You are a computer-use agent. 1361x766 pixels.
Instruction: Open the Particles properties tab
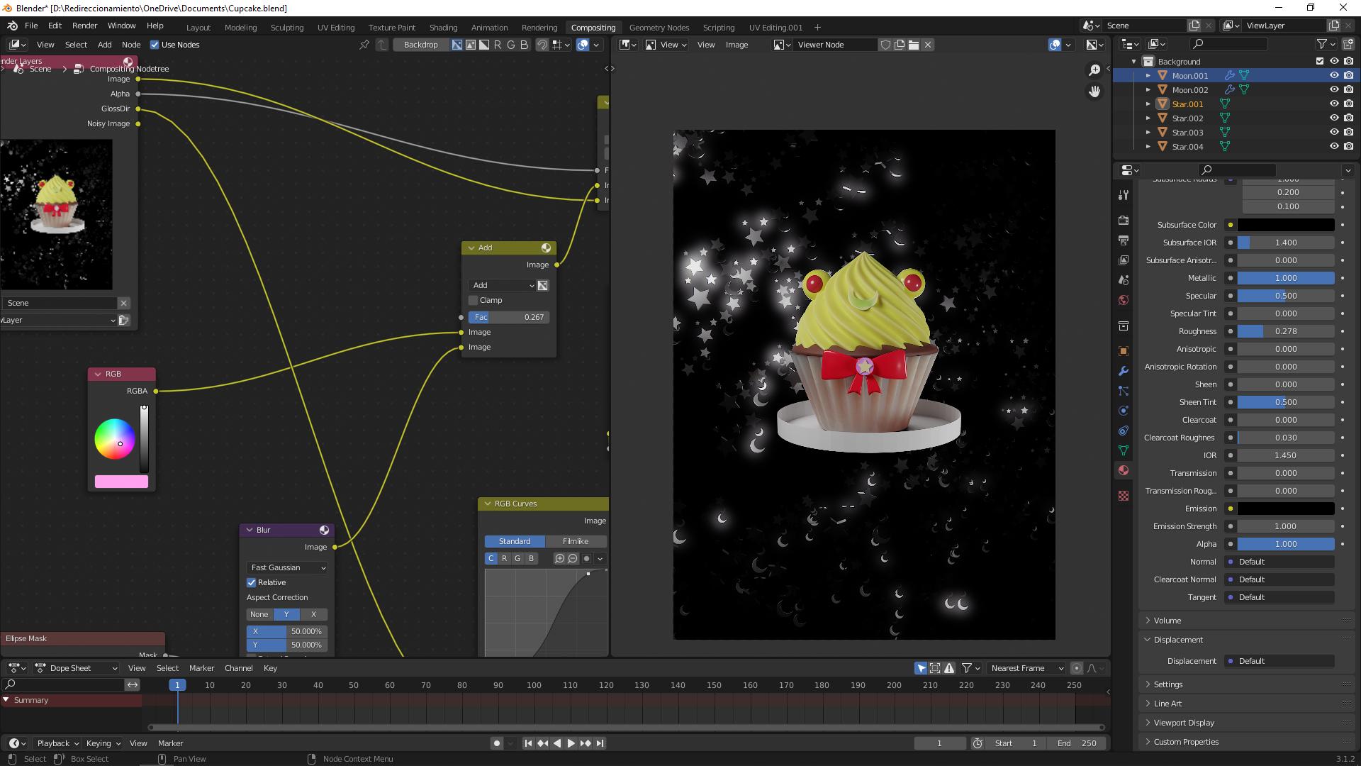coord(1124,391)
